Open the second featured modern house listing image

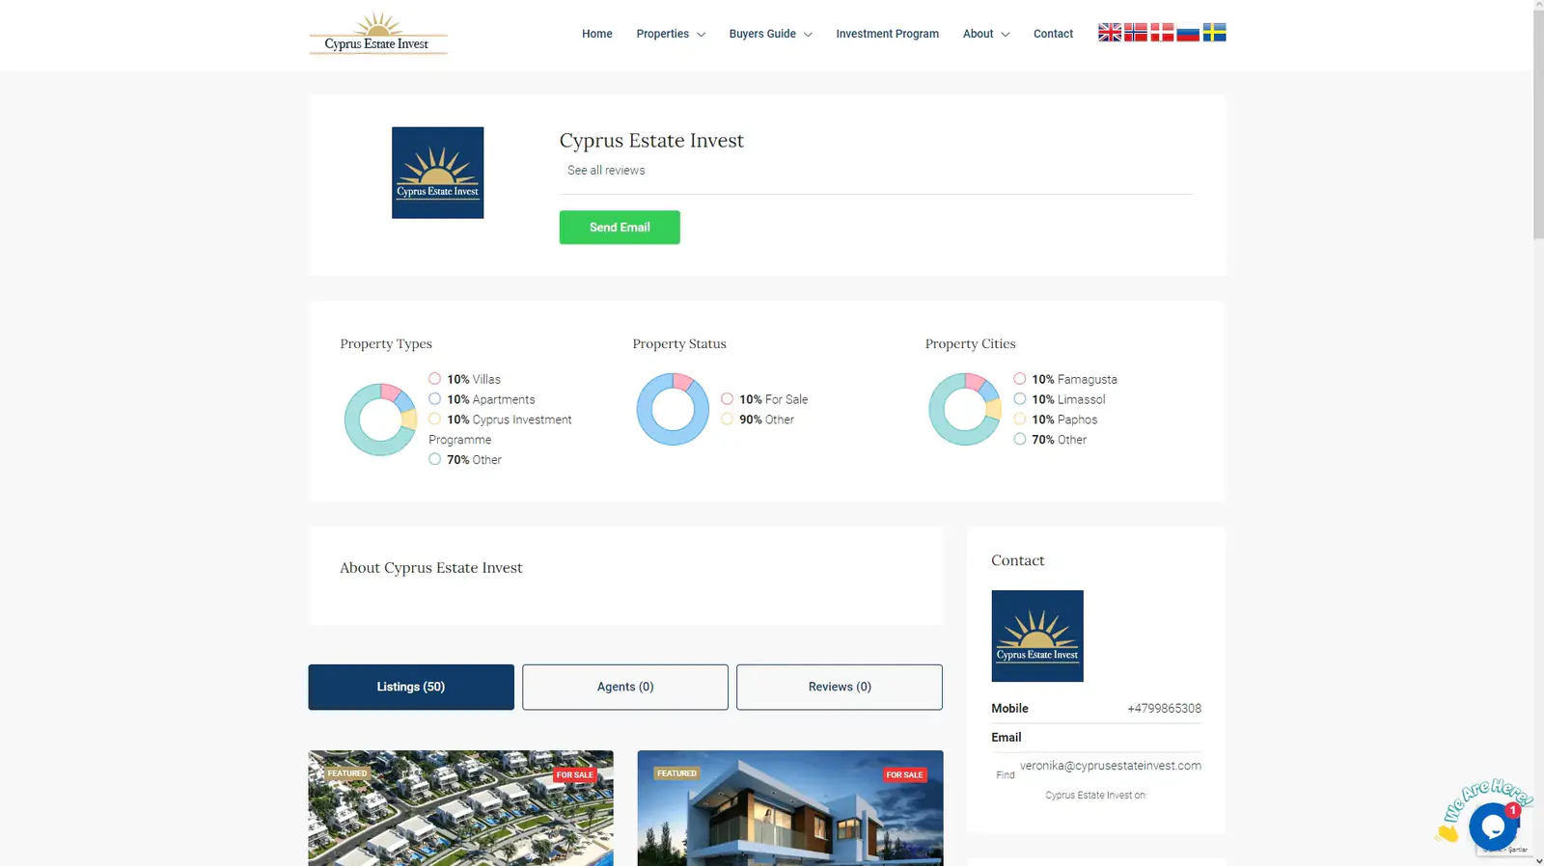pyautogui.click(x=790, y=808)
